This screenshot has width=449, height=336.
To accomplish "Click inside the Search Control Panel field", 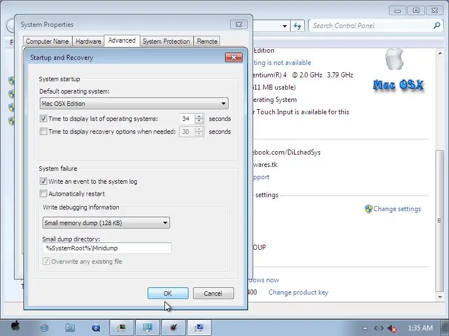I will 372,26.
